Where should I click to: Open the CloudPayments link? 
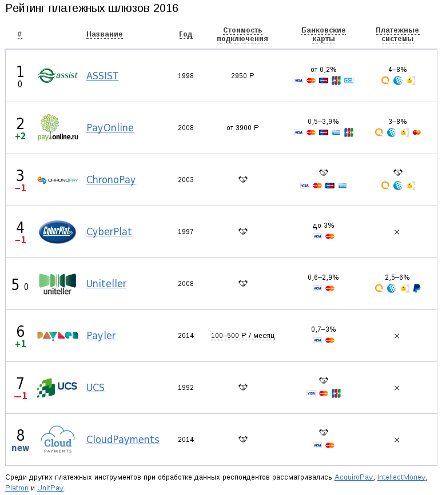(122, 440)
